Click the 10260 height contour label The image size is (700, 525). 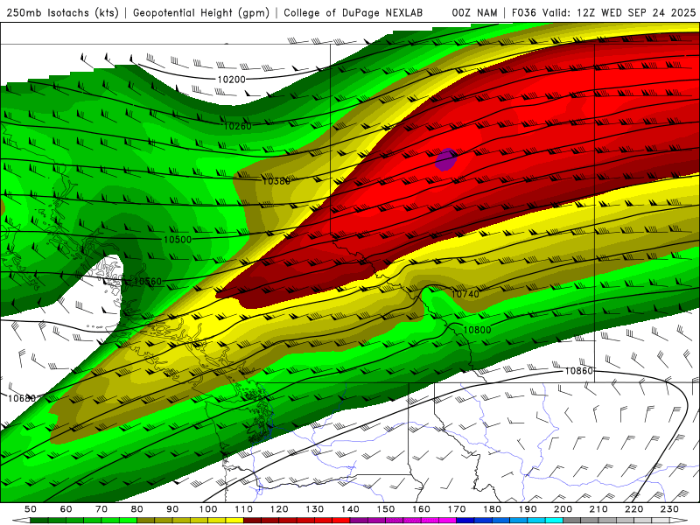coord(237,126)
